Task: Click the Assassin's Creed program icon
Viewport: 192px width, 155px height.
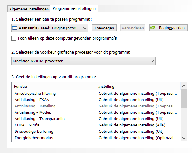Action: pyautogui.click(x=14, y=28)
